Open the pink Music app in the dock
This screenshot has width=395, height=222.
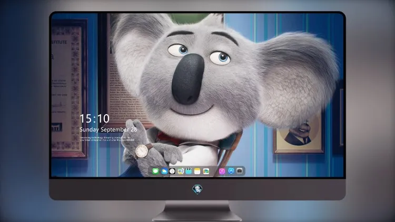pyautogui.click(x=222, y=171)
